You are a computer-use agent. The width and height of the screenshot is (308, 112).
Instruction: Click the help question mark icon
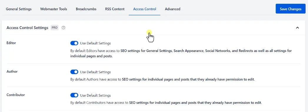[63, 28]
